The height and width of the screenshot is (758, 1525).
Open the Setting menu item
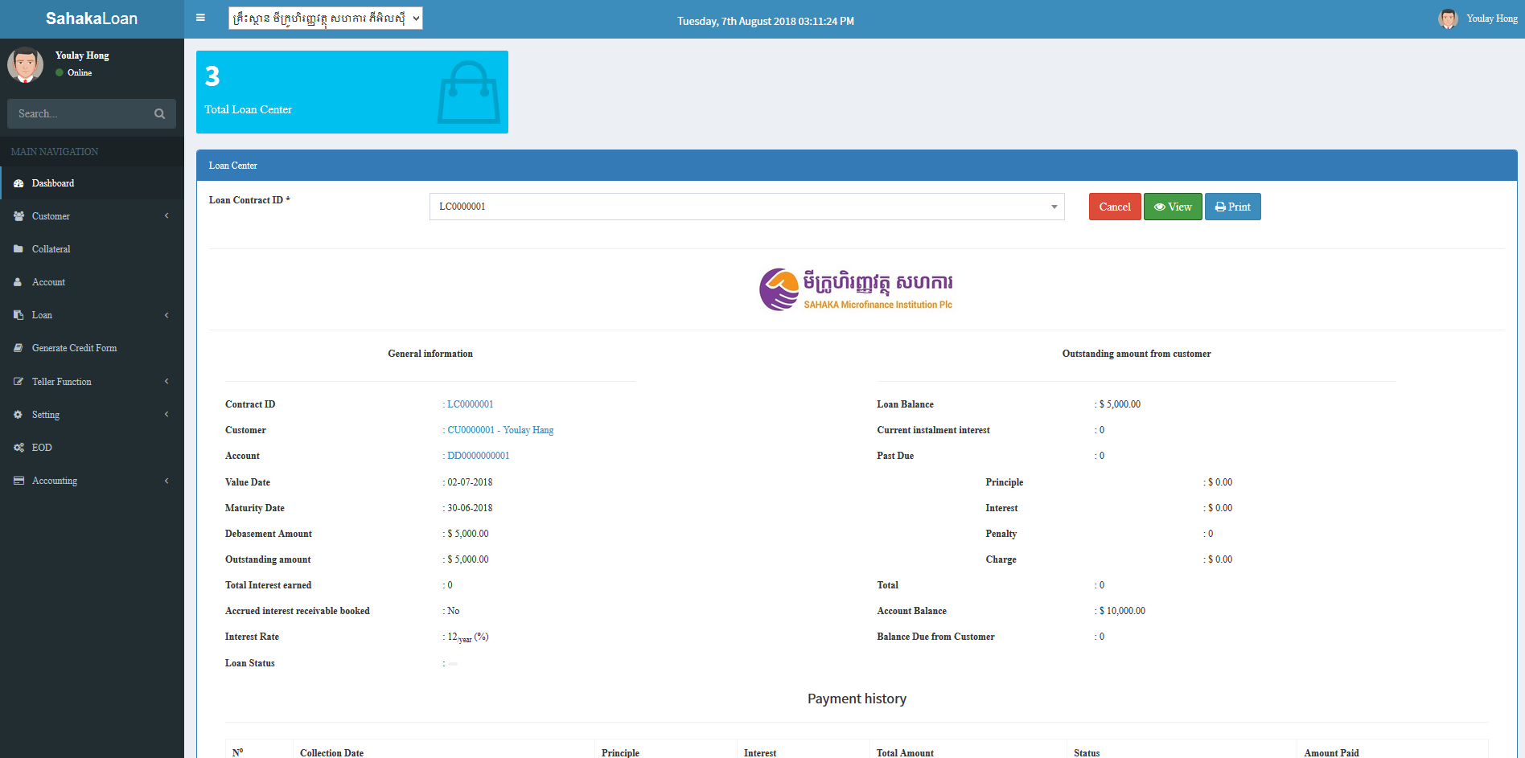(x=46, y=415)
